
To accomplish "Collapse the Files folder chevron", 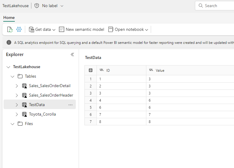I will click(12, 124).
